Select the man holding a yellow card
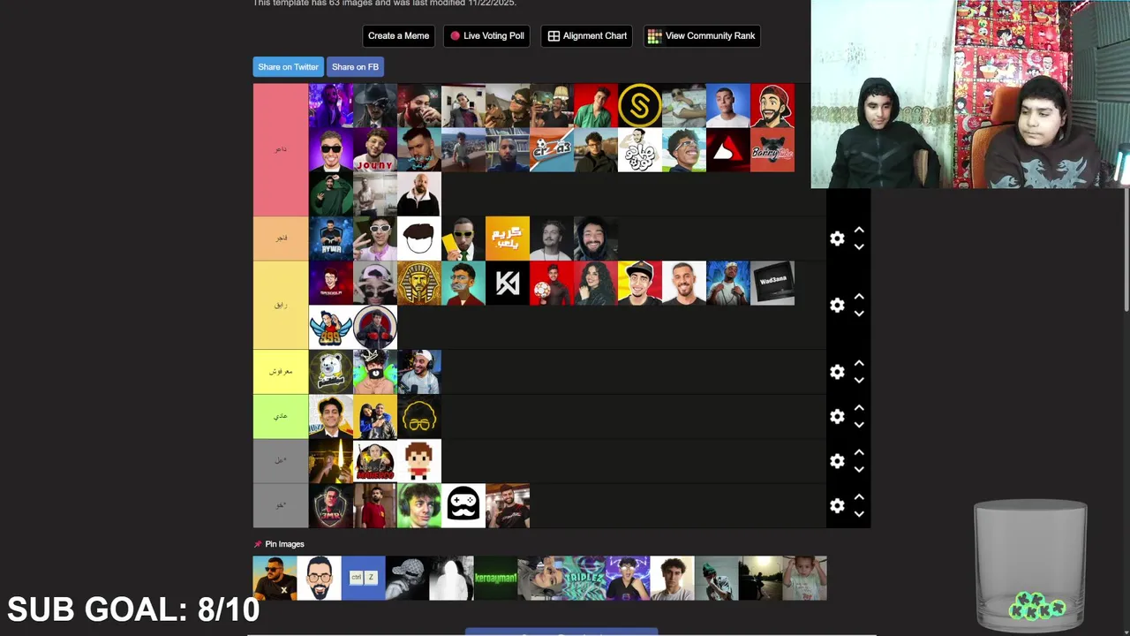1130x636 pixels. (463, 238)
